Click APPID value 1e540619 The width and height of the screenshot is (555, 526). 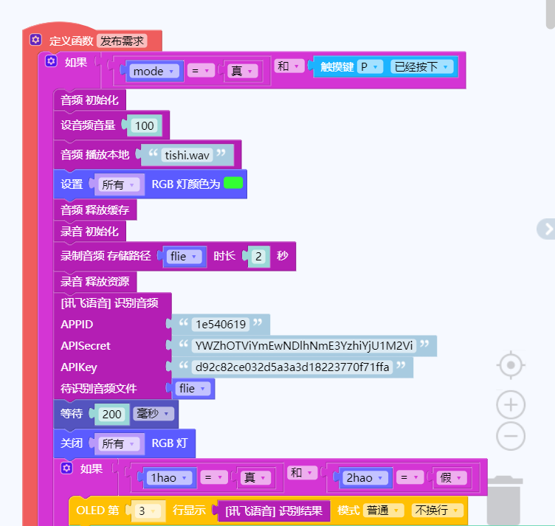click(221, 324)
